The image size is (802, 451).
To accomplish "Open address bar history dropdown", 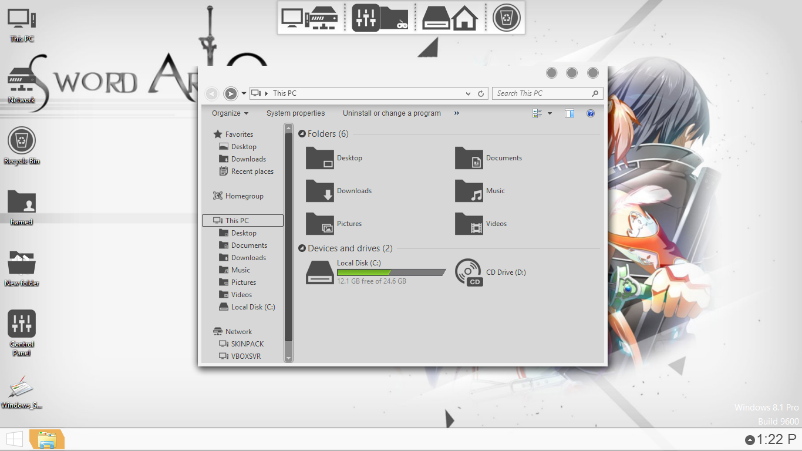I will coord(468,93).
